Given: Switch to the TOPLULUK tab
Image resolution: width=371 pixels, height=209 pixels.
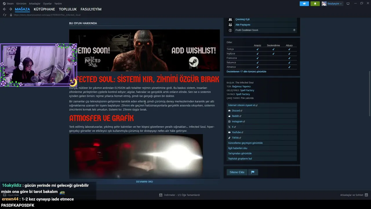Looking at the screenshot, I should tap(68, 9).
